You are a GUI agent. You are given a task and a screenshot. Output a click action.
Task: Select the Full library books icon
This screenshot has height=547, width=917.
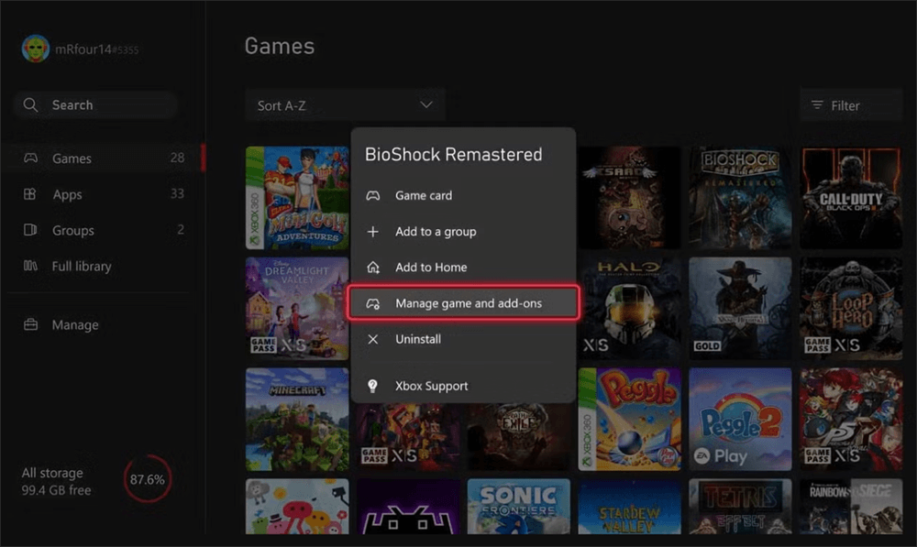click(x=30, y=266)
